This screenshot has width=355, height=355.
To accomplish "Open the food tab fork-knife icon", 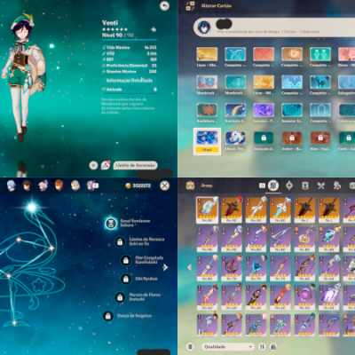I will (321, 185).
